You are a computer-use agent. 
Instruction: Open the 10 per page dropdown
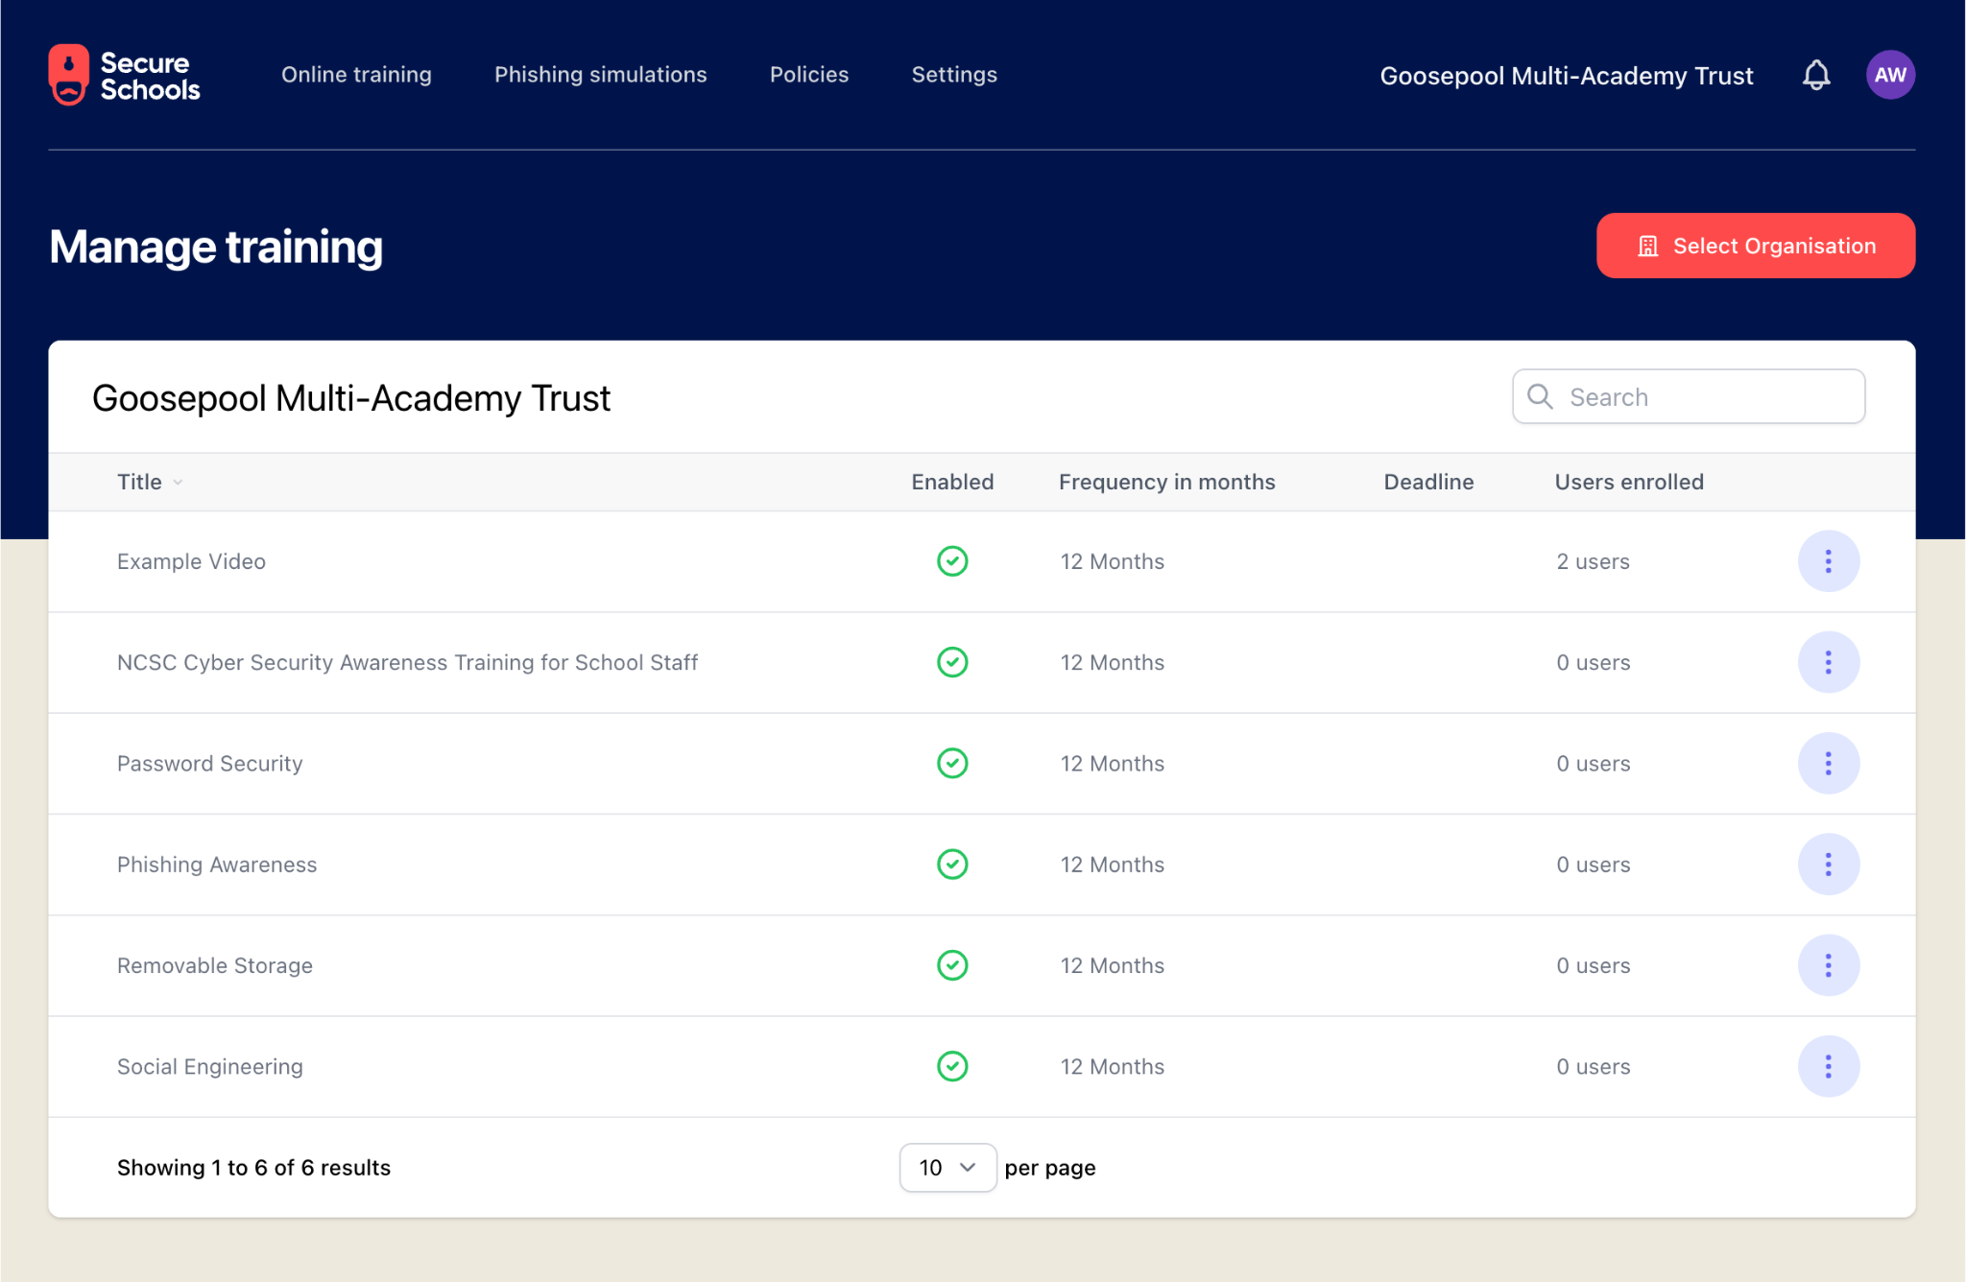point(947,1168)
